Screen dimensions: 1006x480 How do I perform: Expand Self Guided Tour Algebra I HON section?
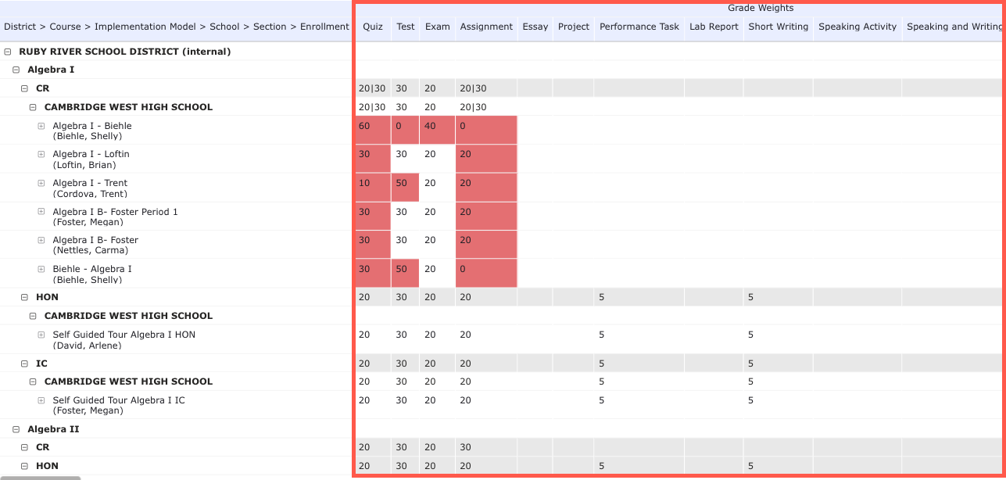41,334
